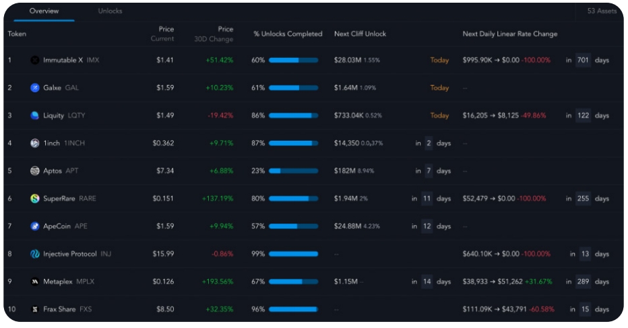The height and width of the screenshot is (328, 628).
Task: Click the $14,350 1inch cliff unlock
Action: [346, 143]
